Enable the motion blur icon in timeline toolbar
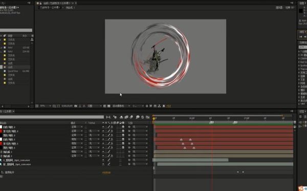Screen dimensions: 307x191 (x=131, y=117)
